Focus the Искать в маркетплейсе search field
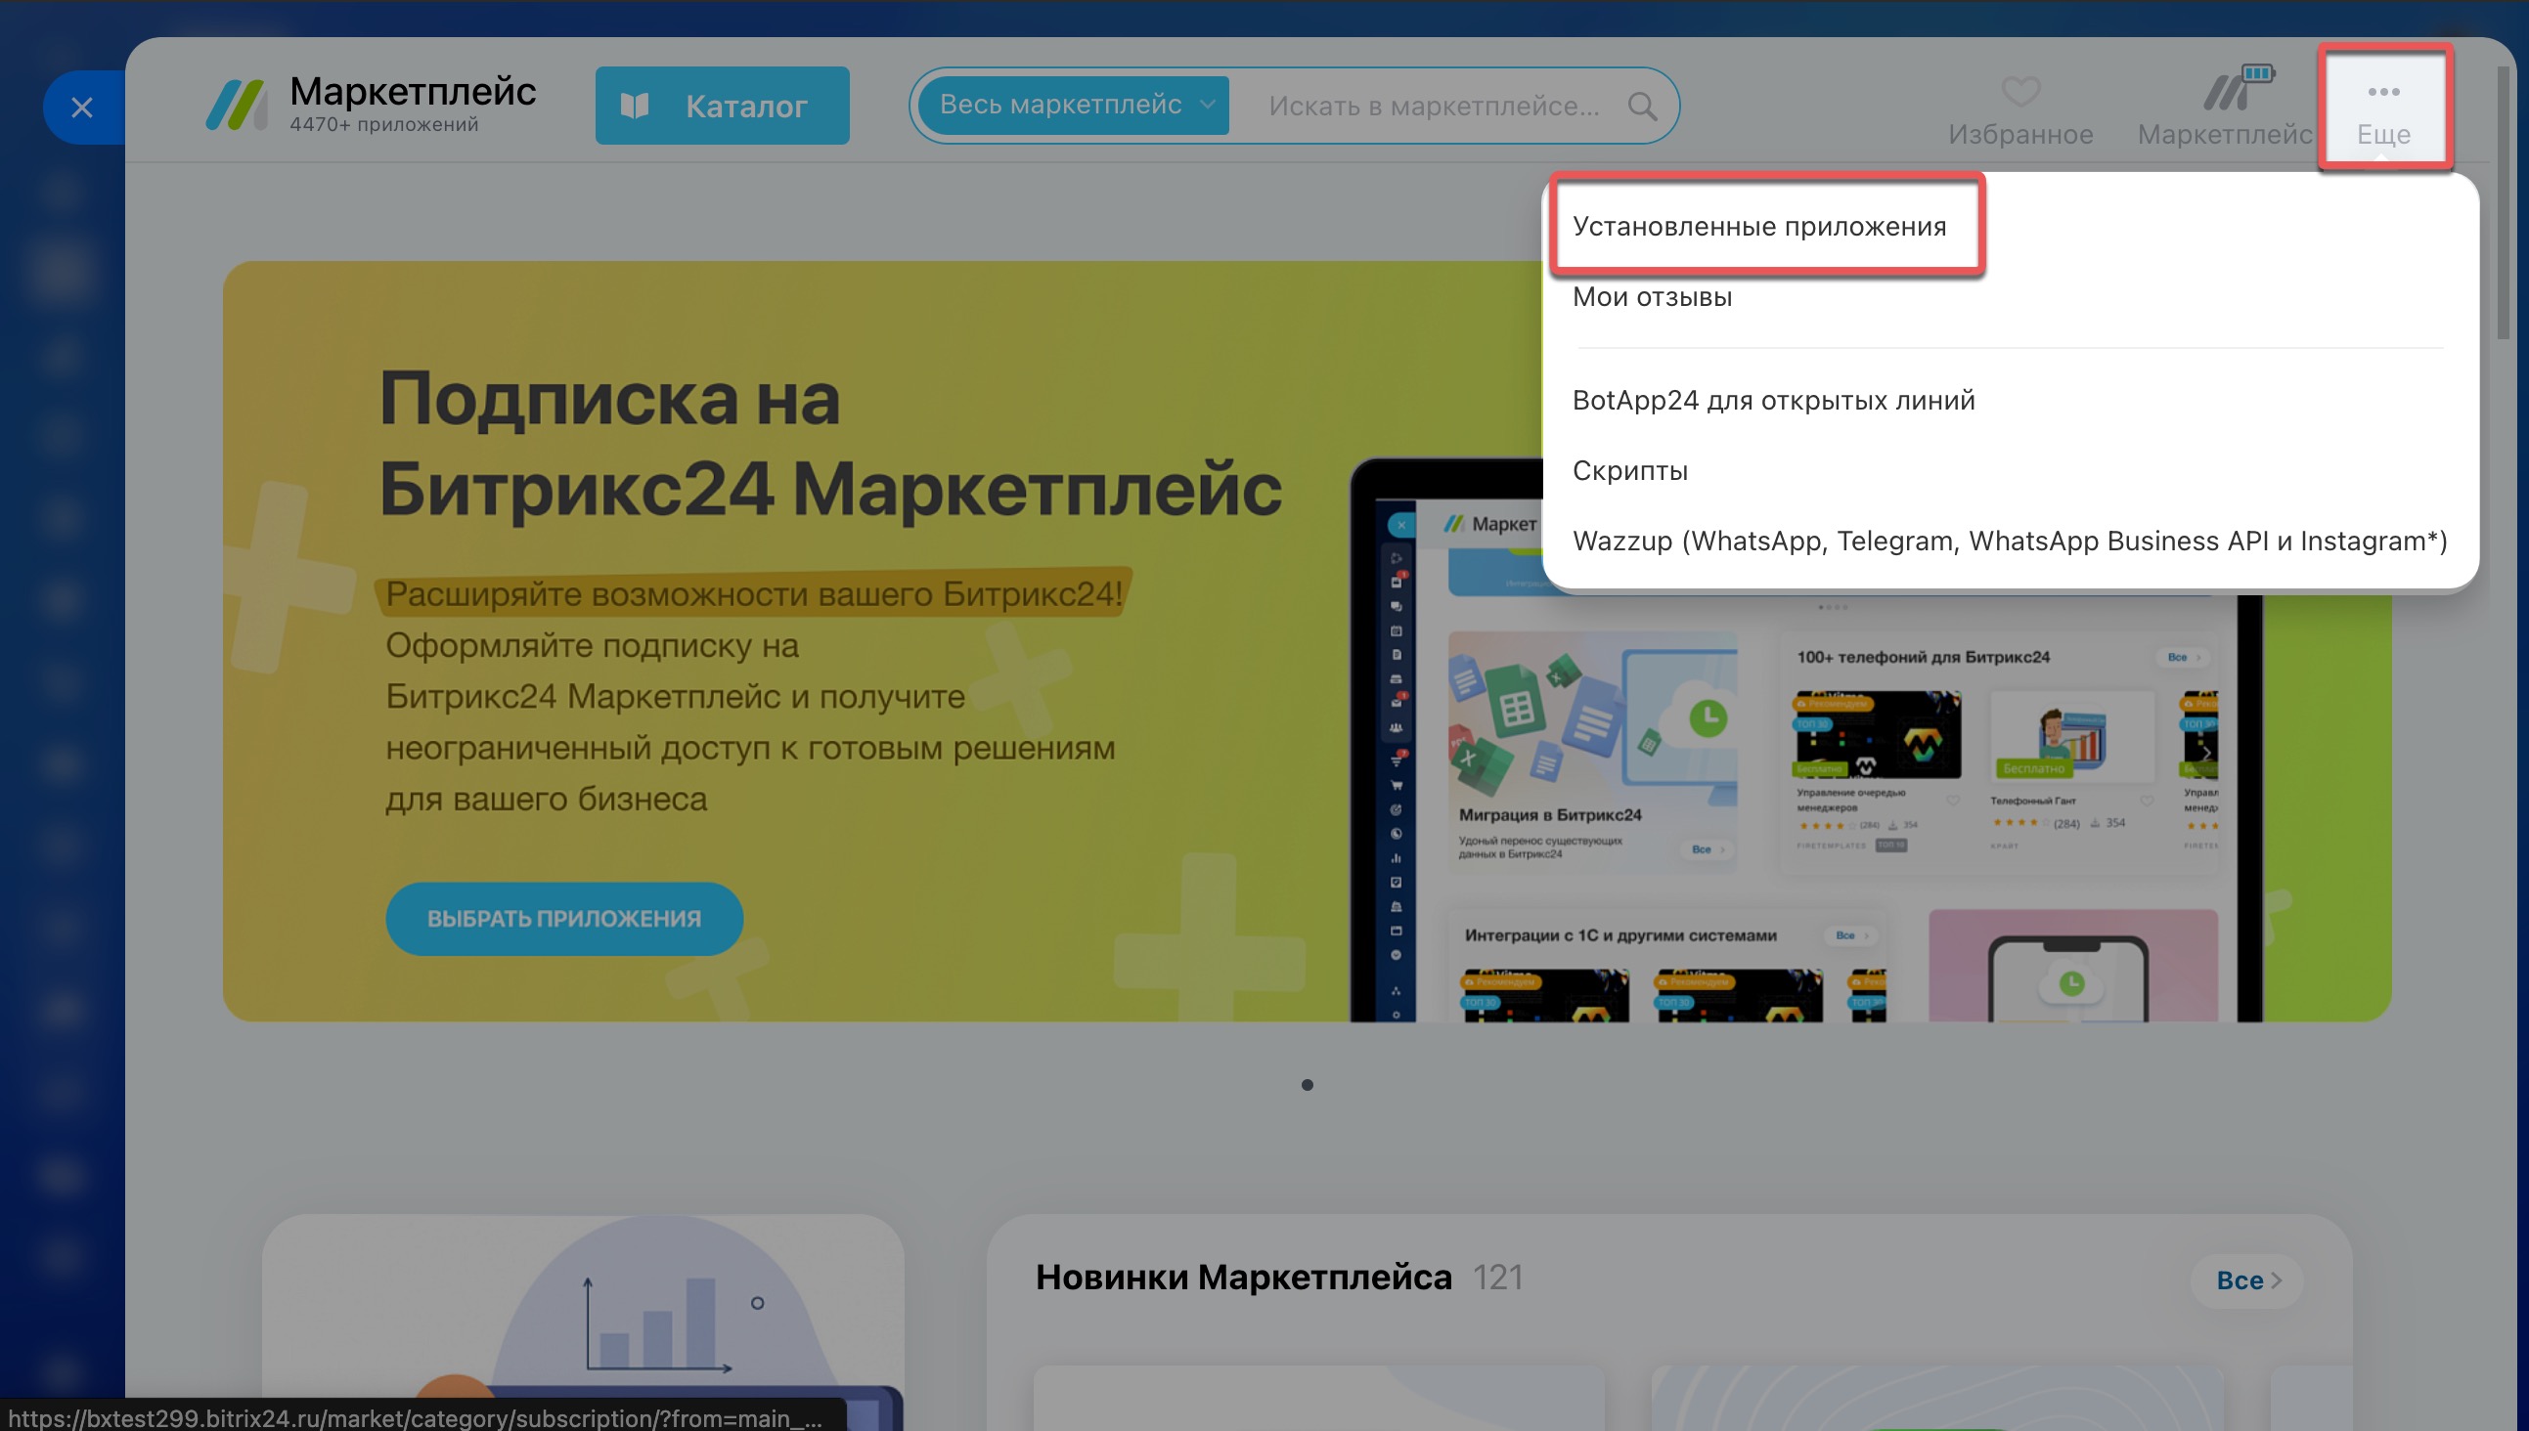The image size is (2529, 1431). [x=1434, y=107]
